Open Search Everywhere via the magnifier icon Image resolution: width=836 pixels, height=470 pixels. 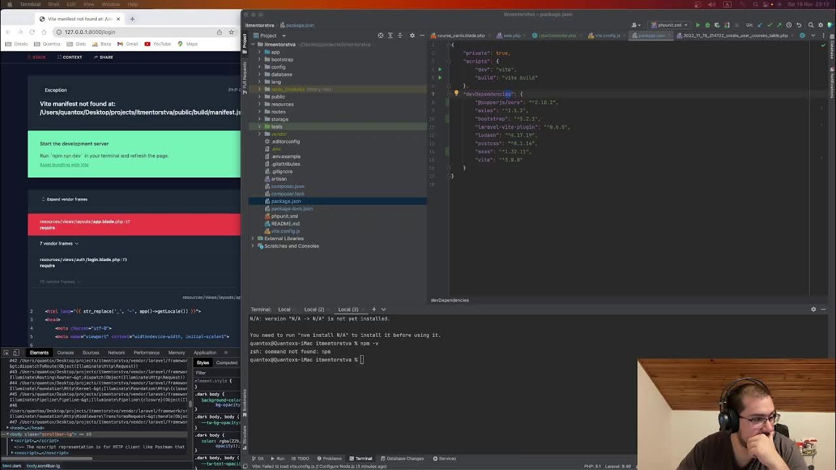click(x=811, y=25)
